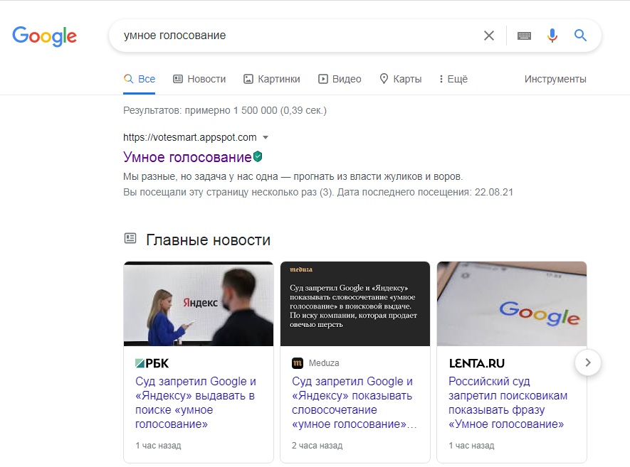630x467 pixels.
Task: Click the blue magnifier search button
Action: point(580,36)
